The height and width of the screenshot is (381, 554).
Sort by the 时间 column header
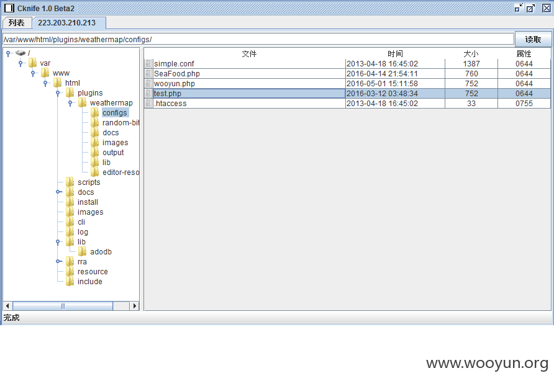395,53
